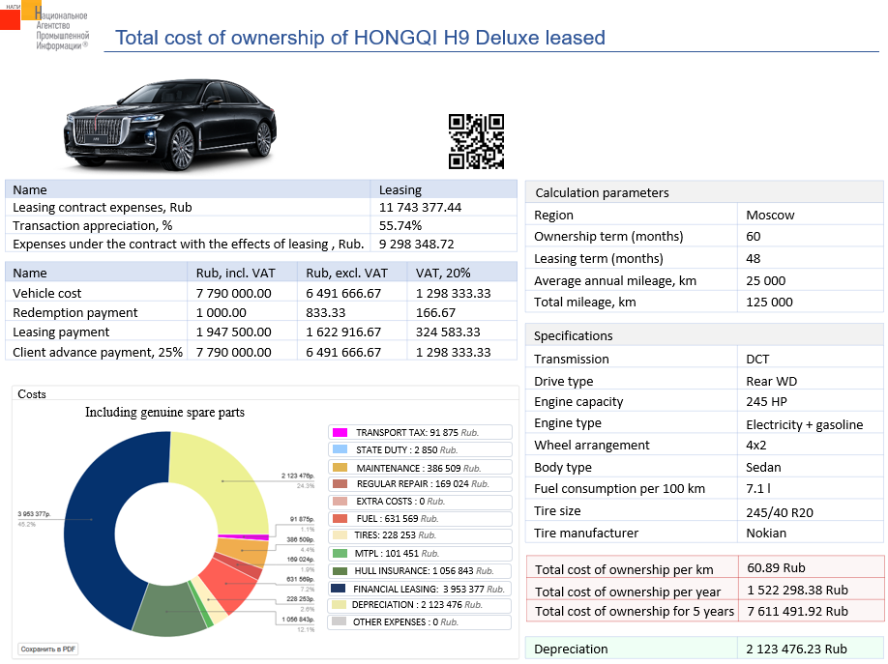This screenshot has width=888, height=664.
Task: Click the Nokian tire manufacturer value
Action: (766, 533)
